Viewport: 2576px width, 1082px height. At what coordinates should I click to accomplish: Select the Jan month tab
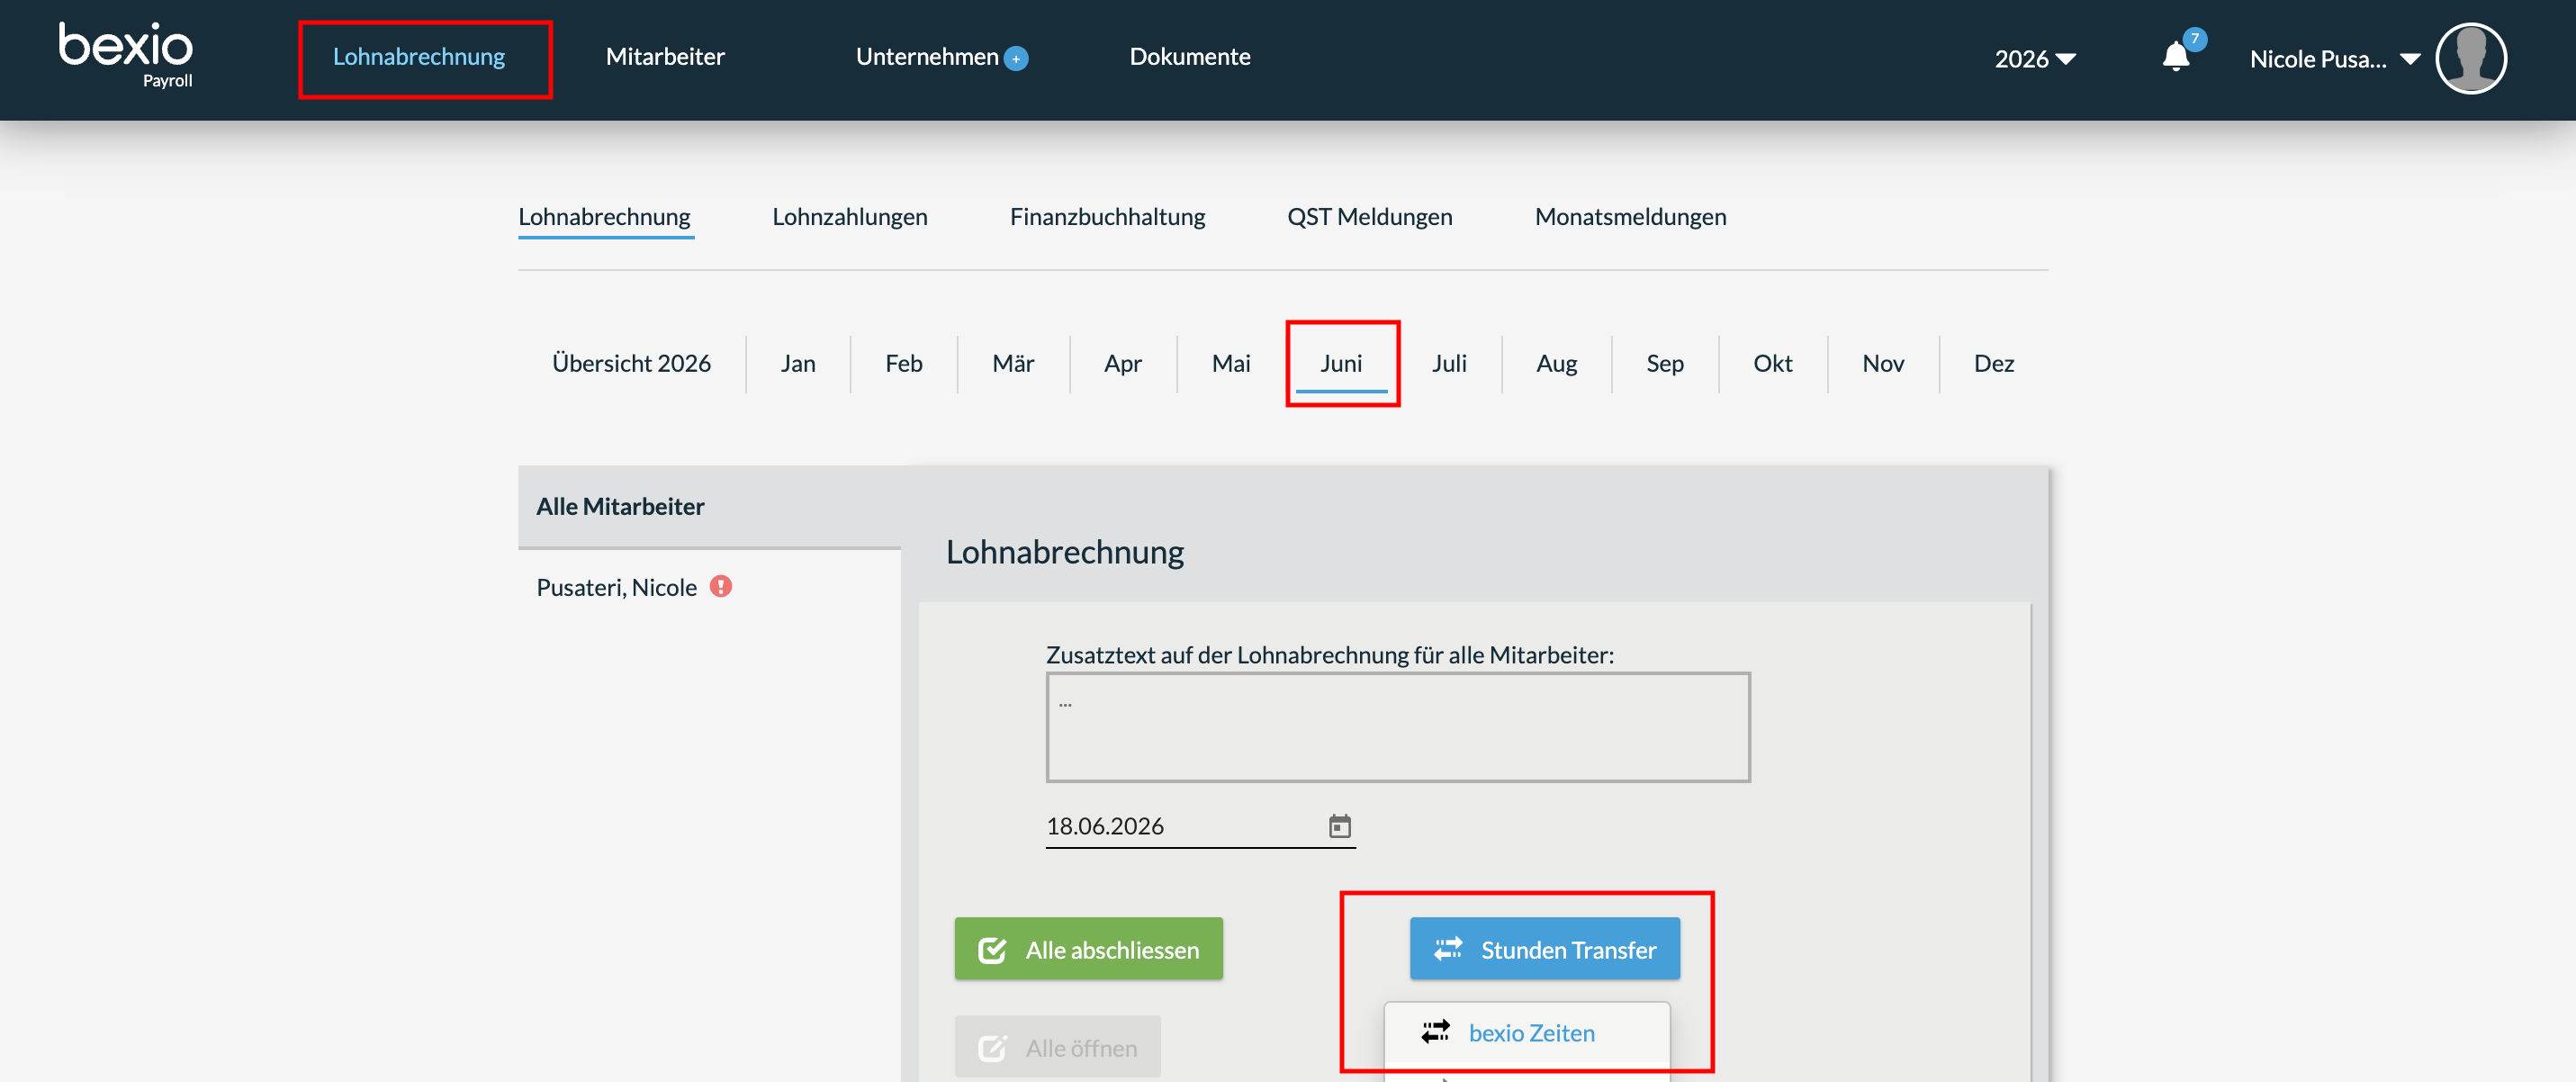(x=798, y=363)
